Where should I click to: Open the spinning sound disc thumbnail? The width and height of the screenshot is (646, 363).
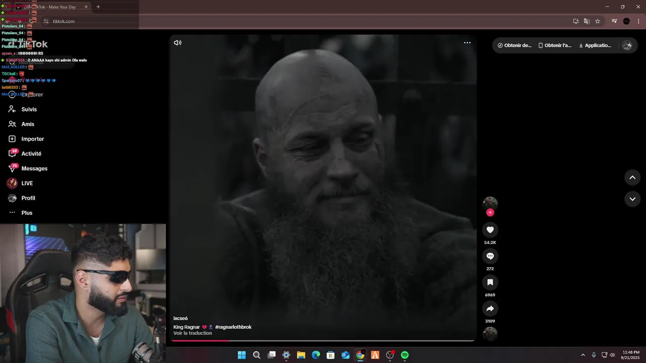coord(490,334)
